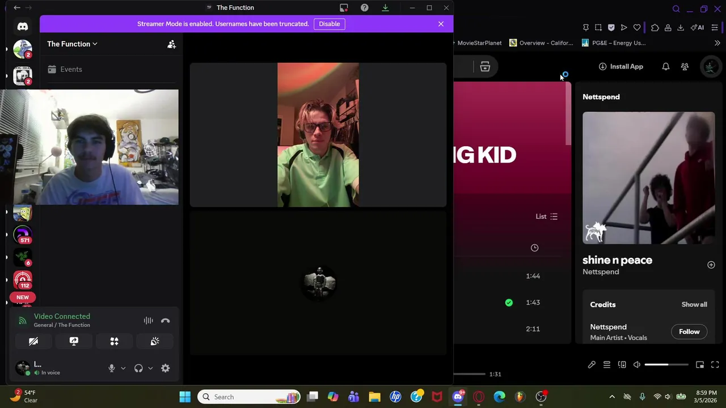Click shine n peace album artwork
Image resolution: width=726 pixels, height=408 pixels.
(649, 178)
